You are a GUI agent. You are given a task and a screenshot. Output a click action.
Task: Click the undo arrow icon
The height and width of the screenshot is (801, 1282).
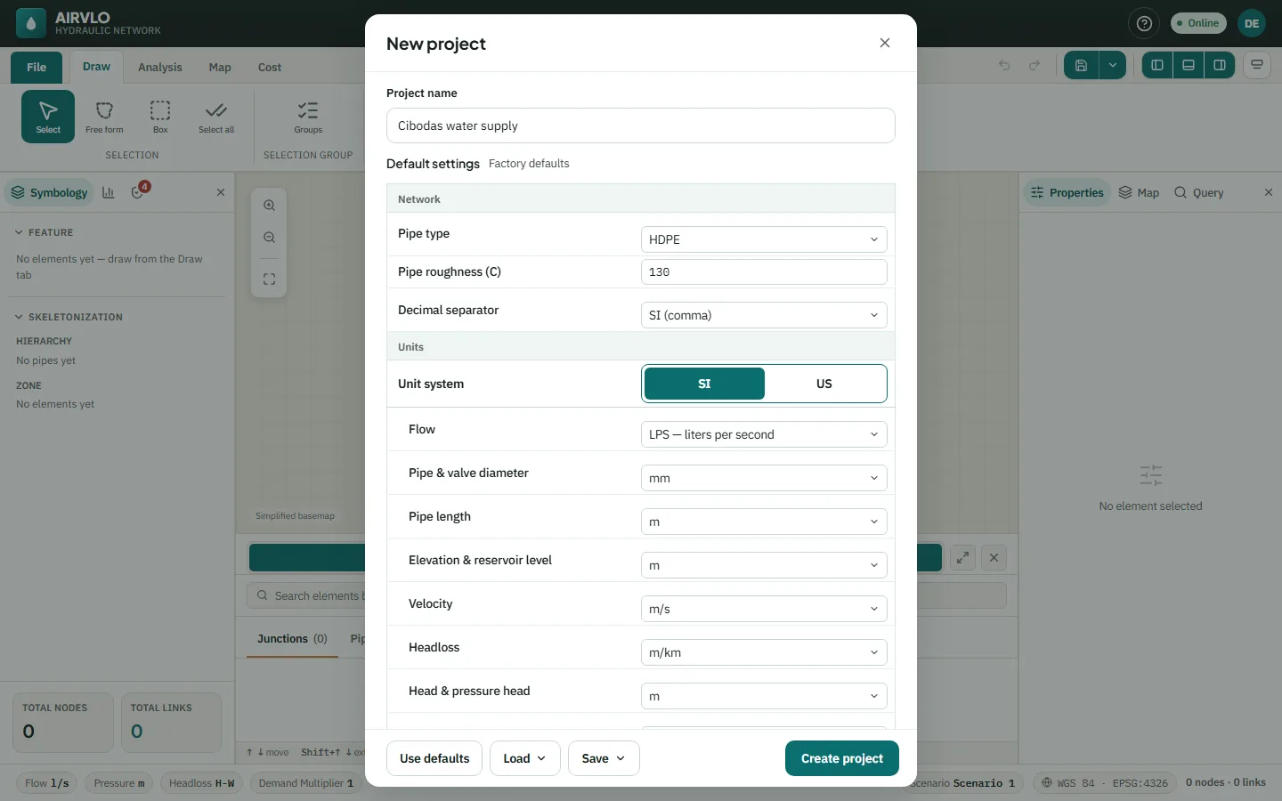(1004, 65)
